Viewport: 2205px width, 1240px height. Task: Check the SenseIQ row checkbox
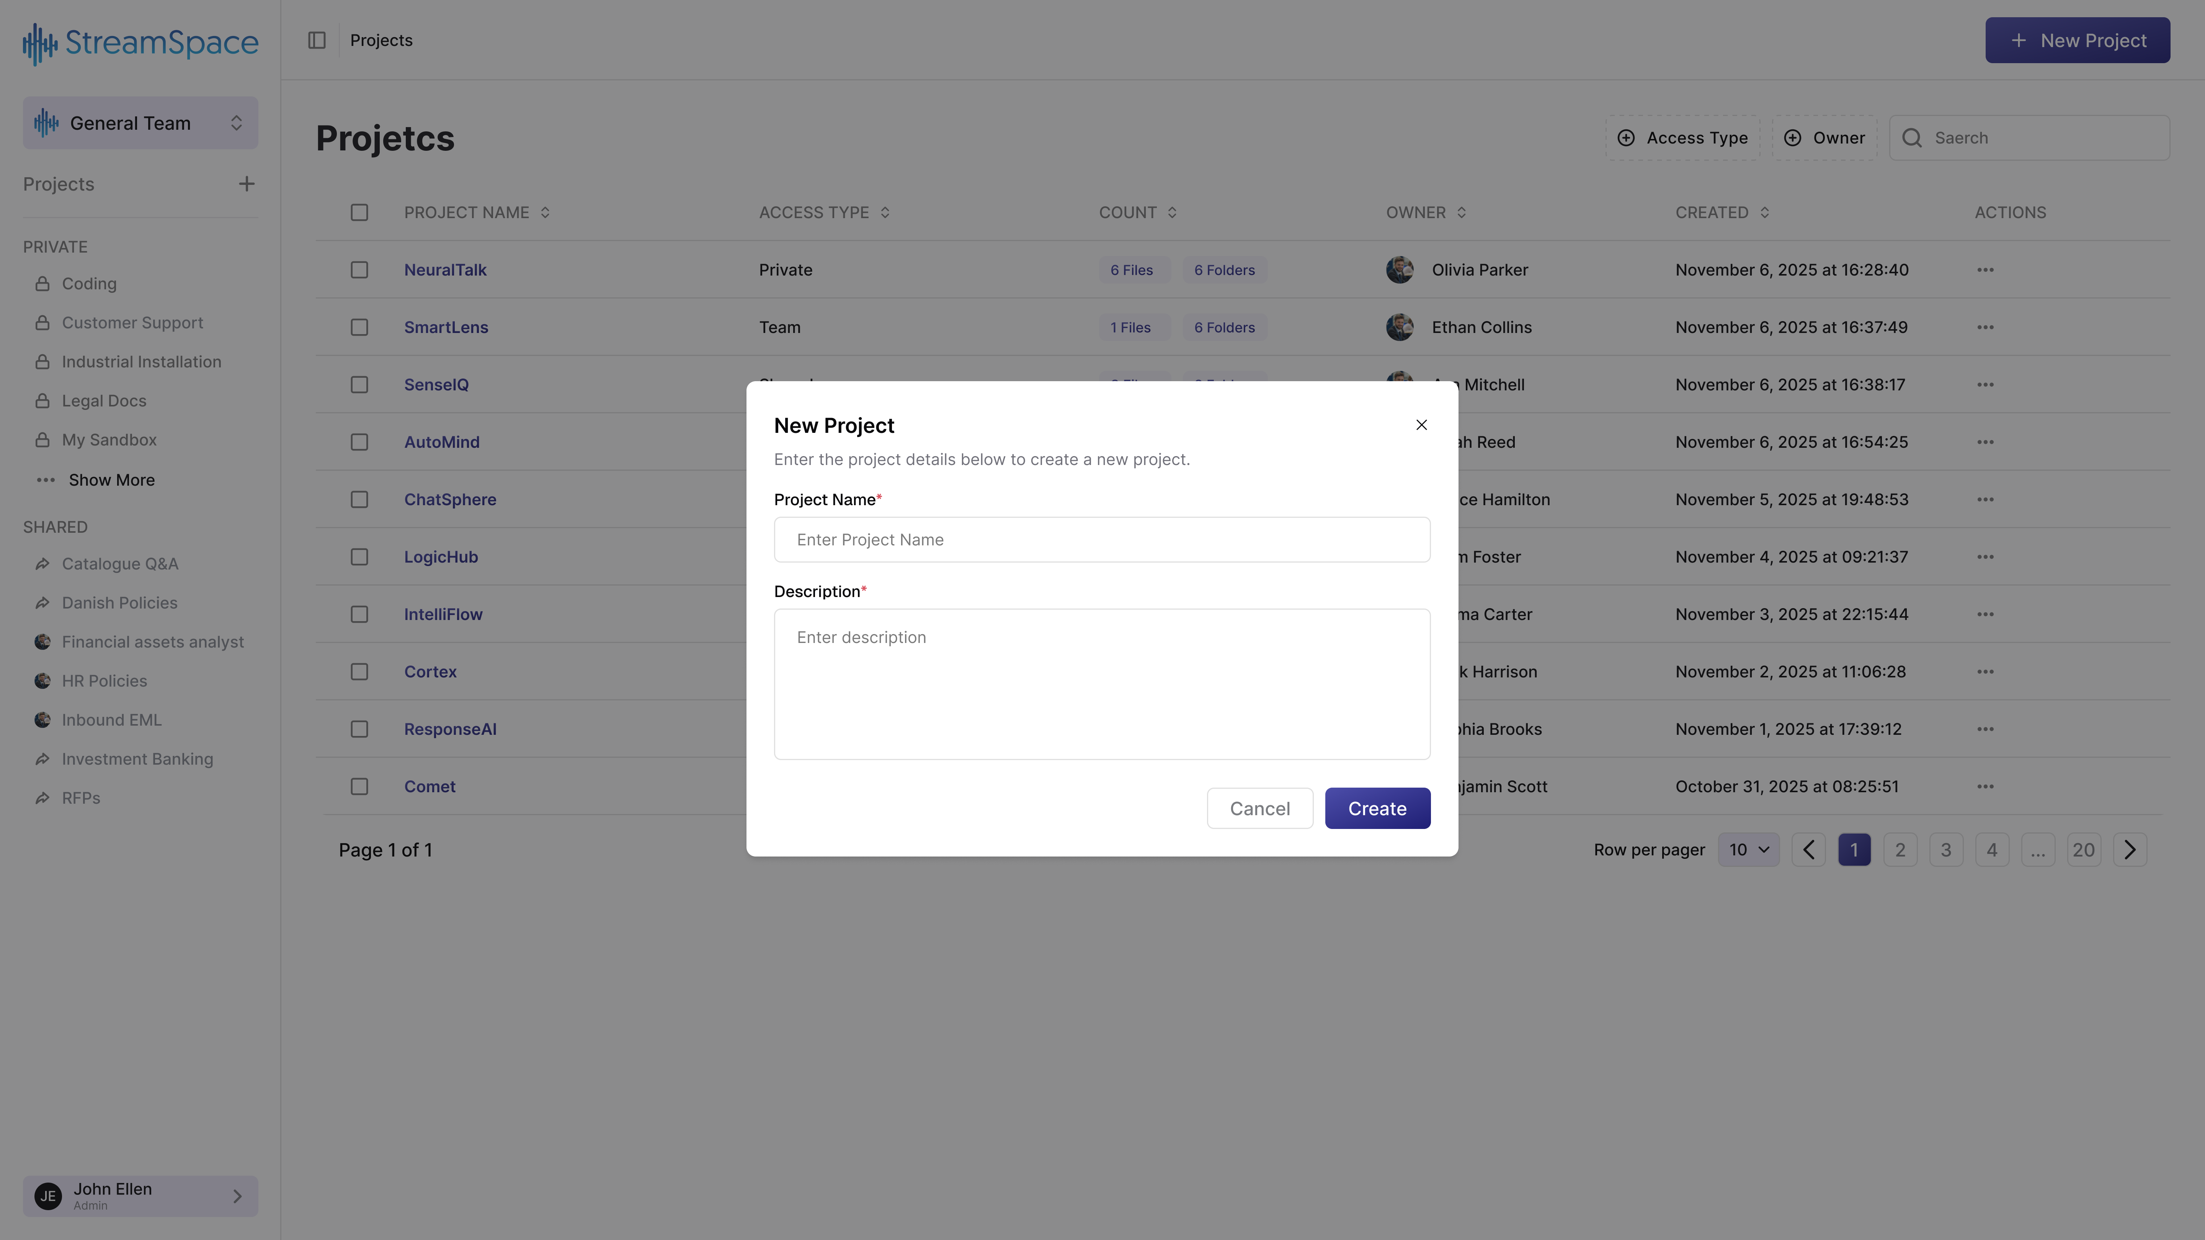(359, 384)
